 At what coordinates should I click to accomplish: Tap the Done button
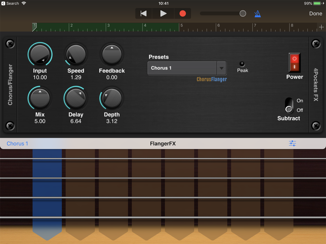[315, 13]
